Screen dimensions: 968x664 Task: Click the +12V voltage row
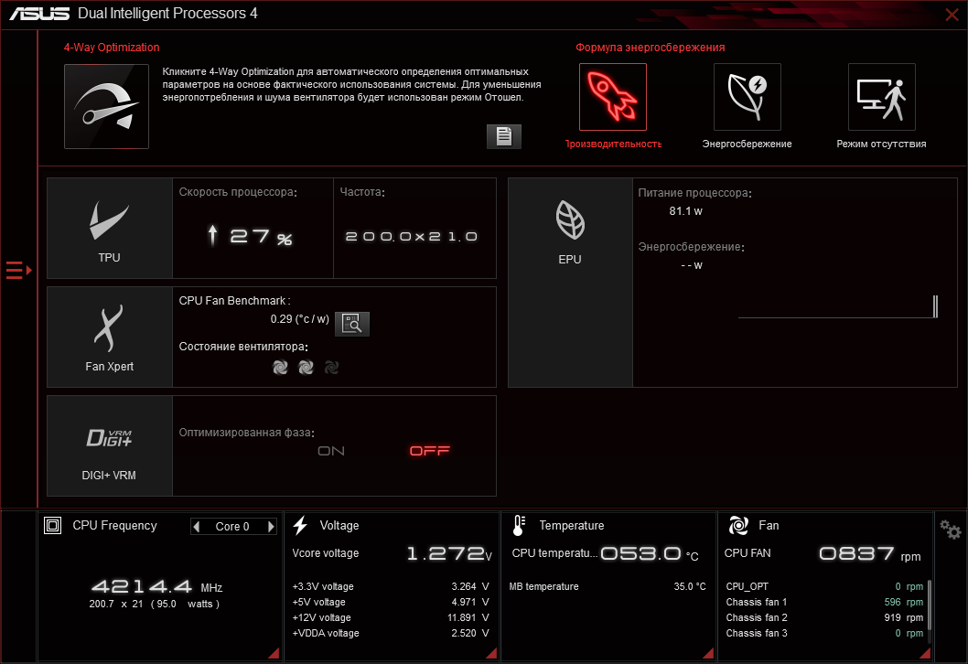coord(391,617)
